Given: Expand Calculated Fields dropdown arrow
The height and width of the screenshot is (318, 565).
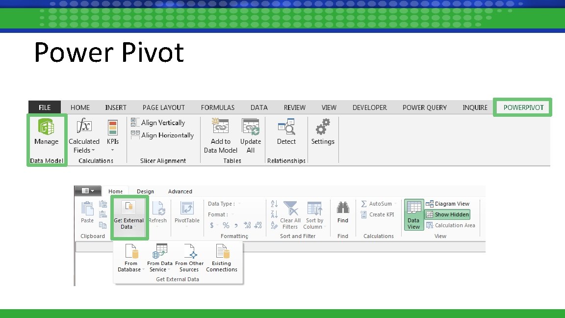Looking at the screenshot, I should click(93, 150).
